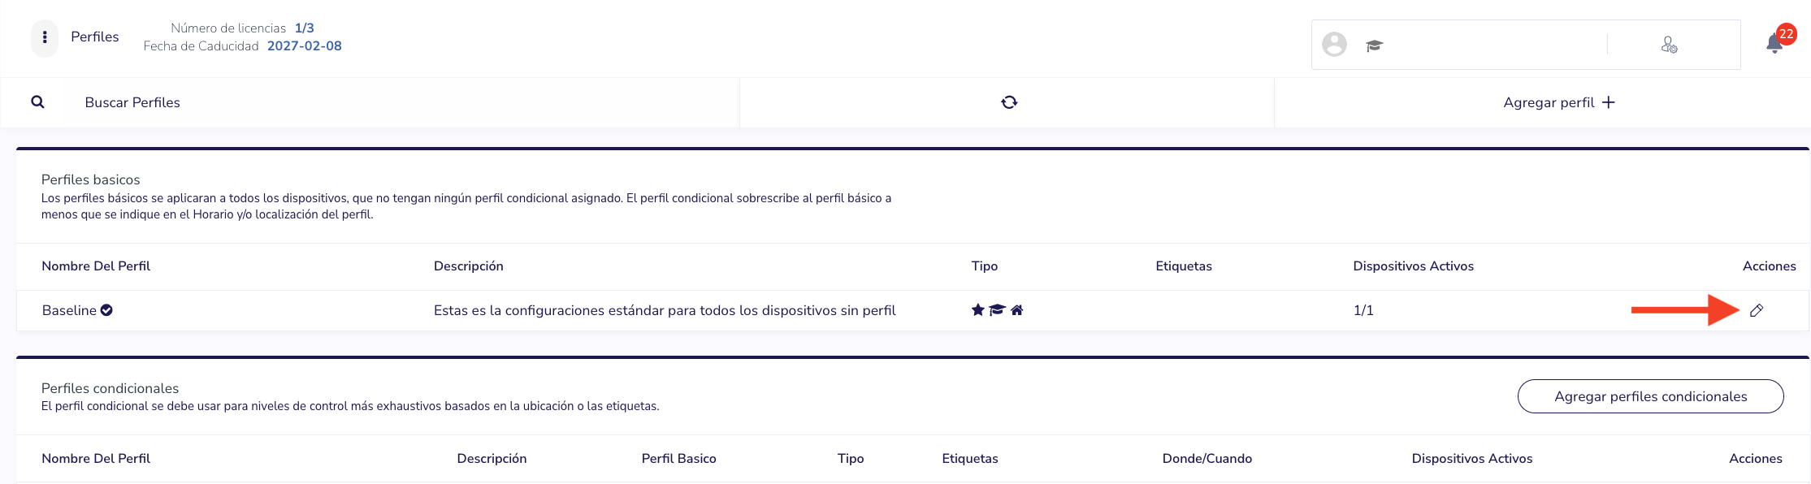Open the user settings icon in header
The height and width of the screenshot is (484, 1811).
1669,45
